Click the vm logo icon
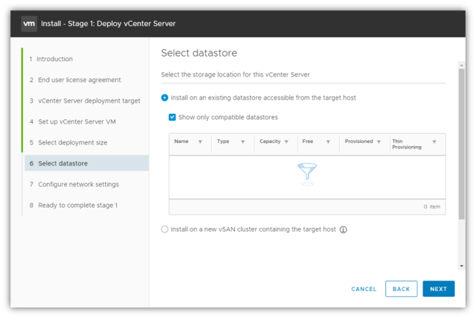Image resolution: width=476 pixels, height=318 pixels. [29, 23]
